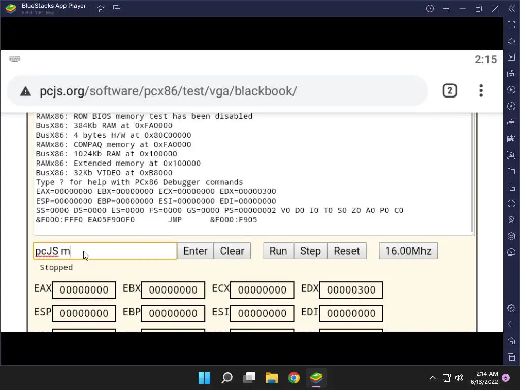Image resolution: width=520 pixels, height=390 pixels.
Task: Open the multi-instance manager layers icon
Action: pyautogui.click(x=511, y=236)
